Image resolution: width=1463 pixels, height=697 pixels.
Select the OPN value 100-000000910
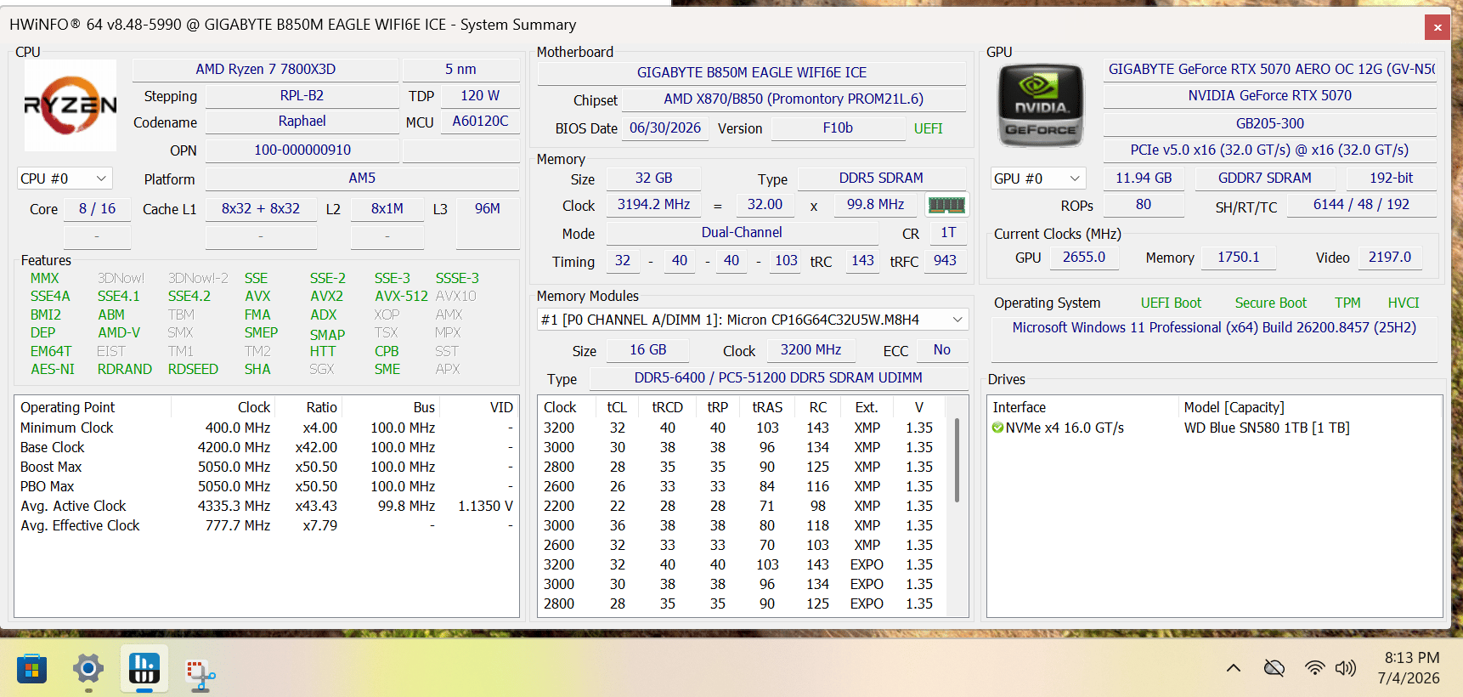click(302, 150)
